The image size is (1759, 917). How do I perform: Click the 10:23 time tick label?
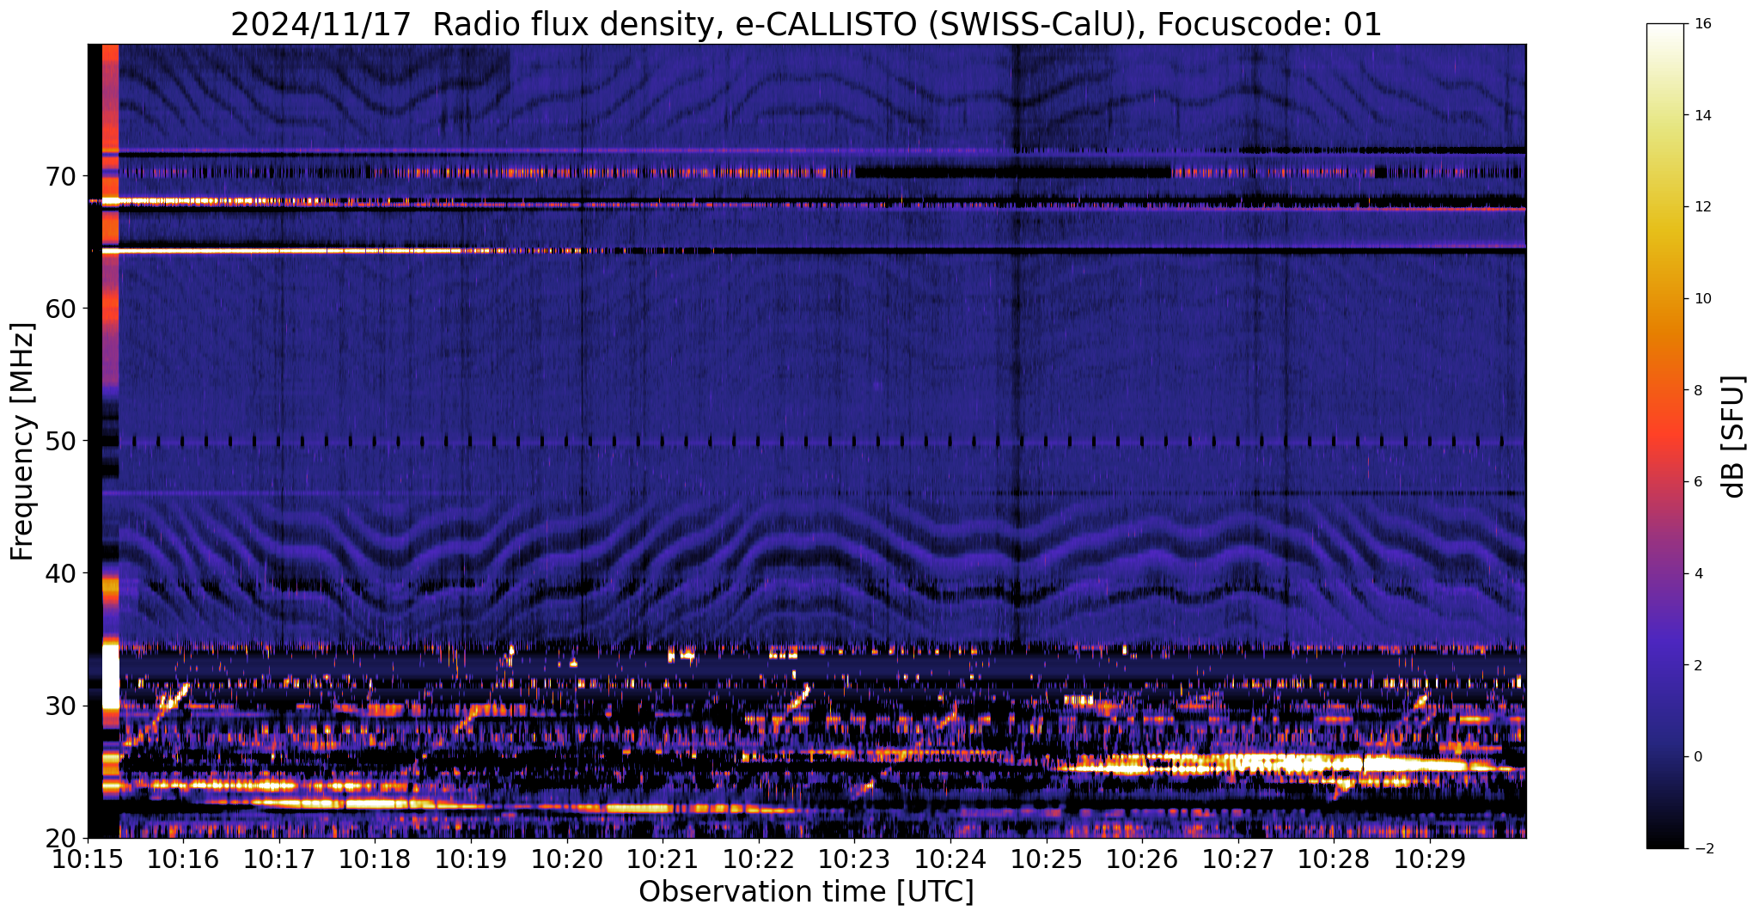(x=854, y=859)
